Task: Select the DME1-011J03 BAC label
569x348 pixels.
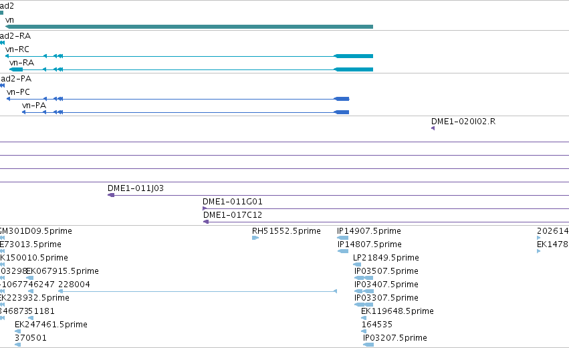Action: click(x=136, y=188)
